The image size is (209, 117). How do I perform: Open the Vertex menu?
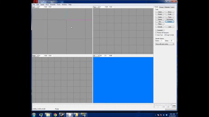click(x=42, y=5)
